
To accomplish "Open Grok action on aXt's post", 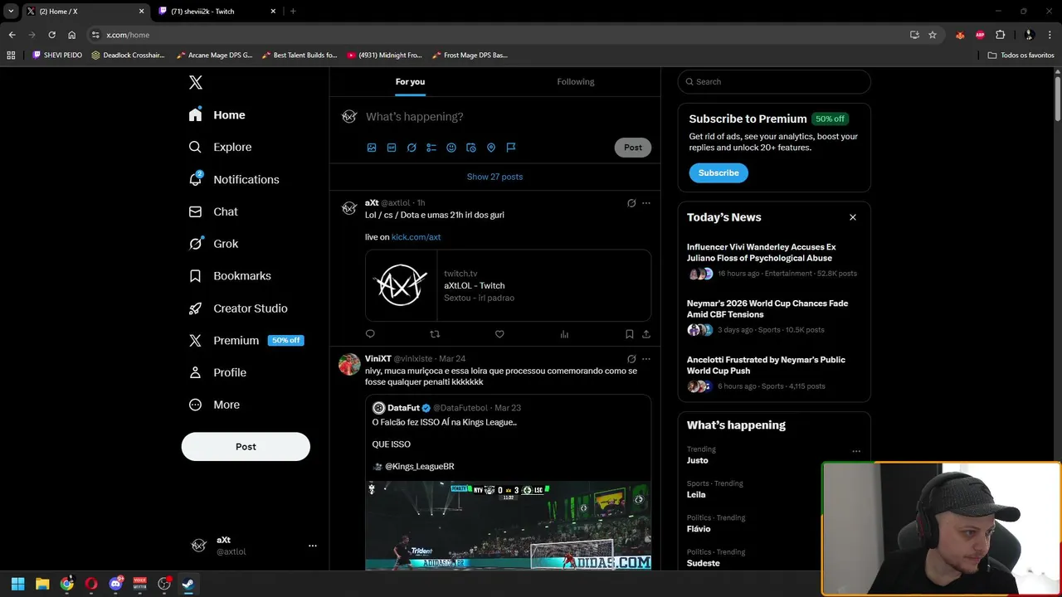I will point(631,203).
